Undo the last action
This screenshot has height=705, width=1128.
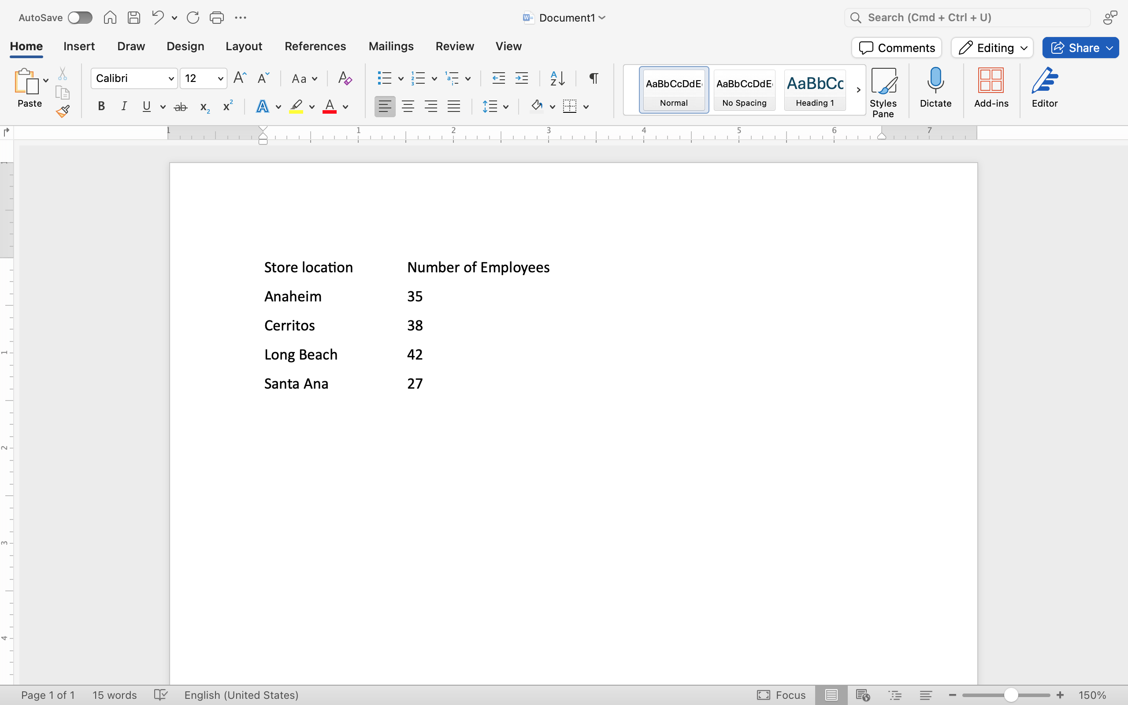[158, 18]
